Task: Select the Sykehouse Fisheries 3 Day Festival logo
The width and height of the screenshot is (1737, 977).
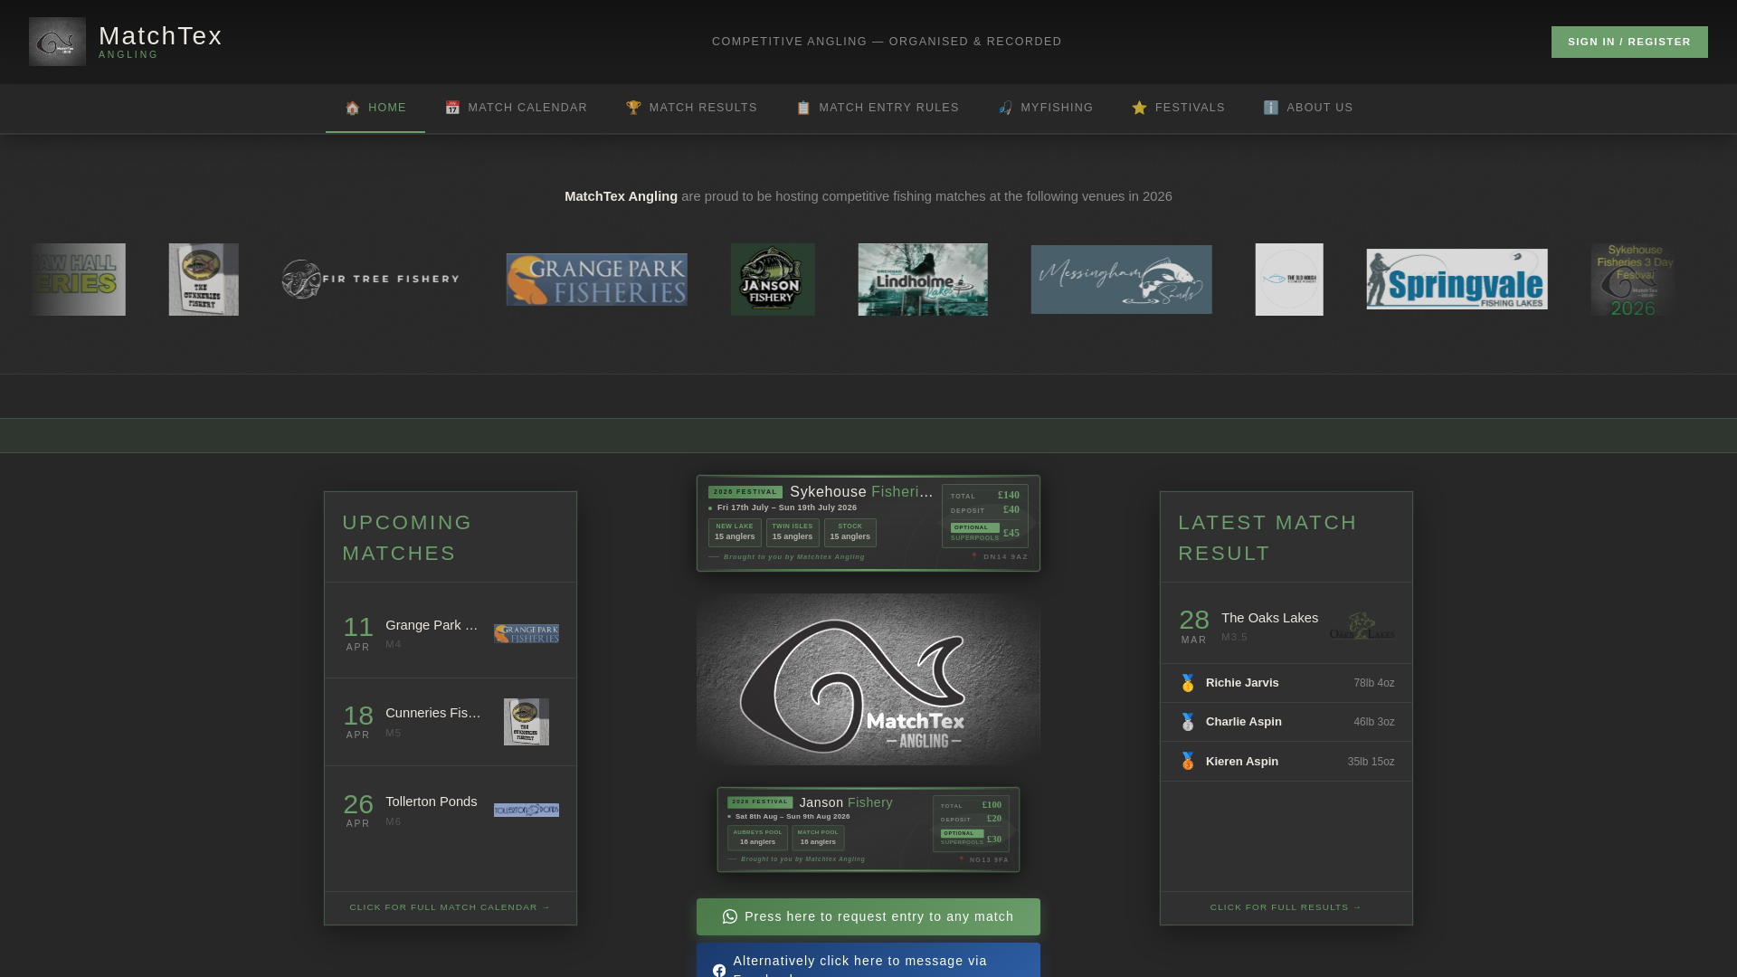Action: coord(1633,280)
